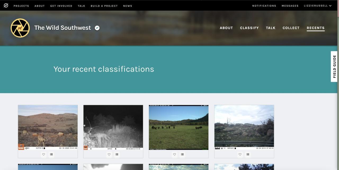Open the Field Guide side panel
339x170 pixels.
click(334, 67)
